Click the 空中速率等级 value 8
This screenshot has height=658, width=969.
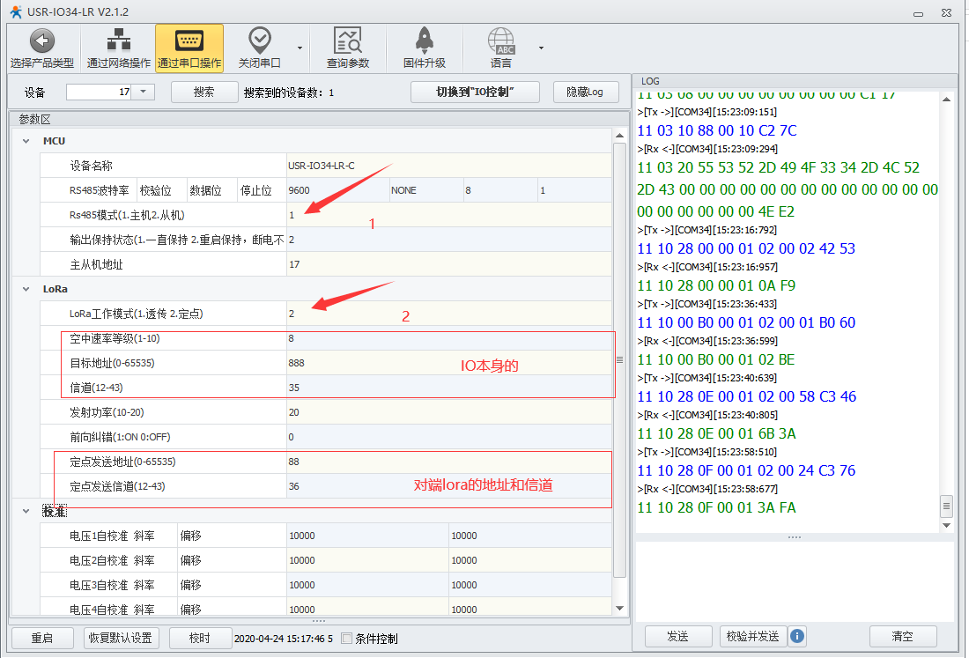[448, 338]
